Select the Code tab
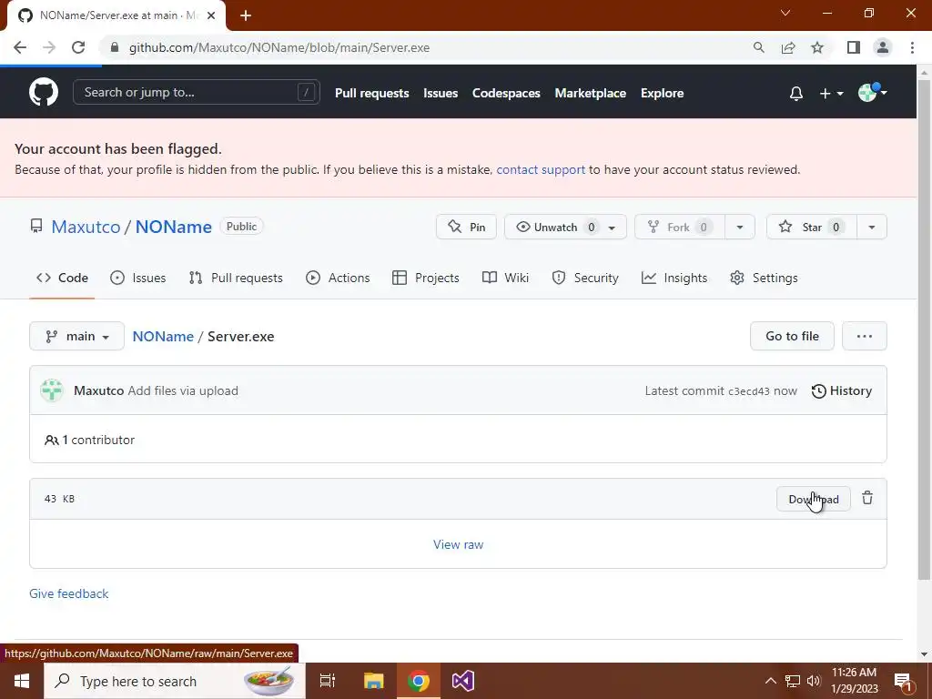The height and width of the screenshot is (699, 932). pyautogui.click(x=62, y=279)
